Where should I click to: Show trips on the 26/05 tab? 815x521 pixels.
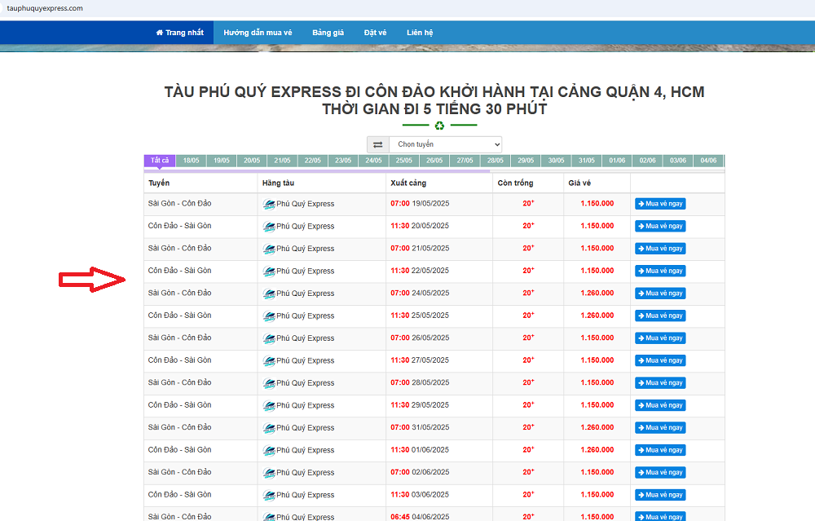coord(434,161)
